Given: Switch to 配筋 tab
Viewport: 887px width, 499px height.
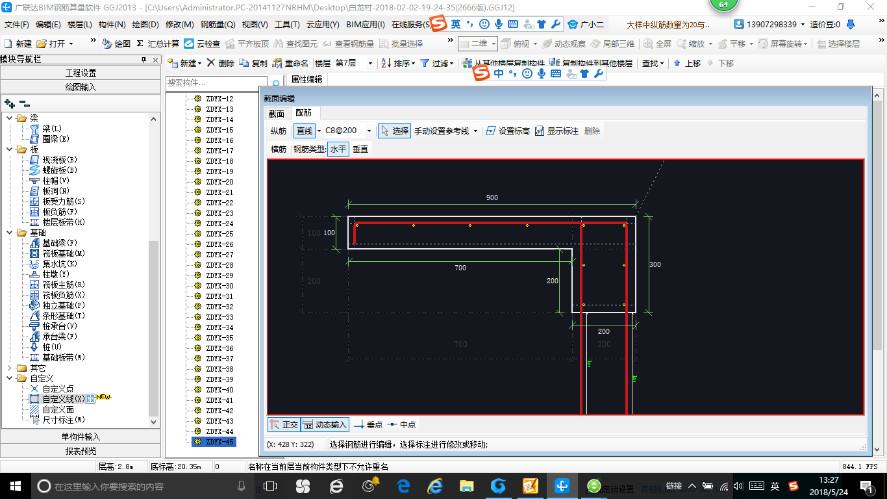Looking at the screenshot, I should pos(304,113).
